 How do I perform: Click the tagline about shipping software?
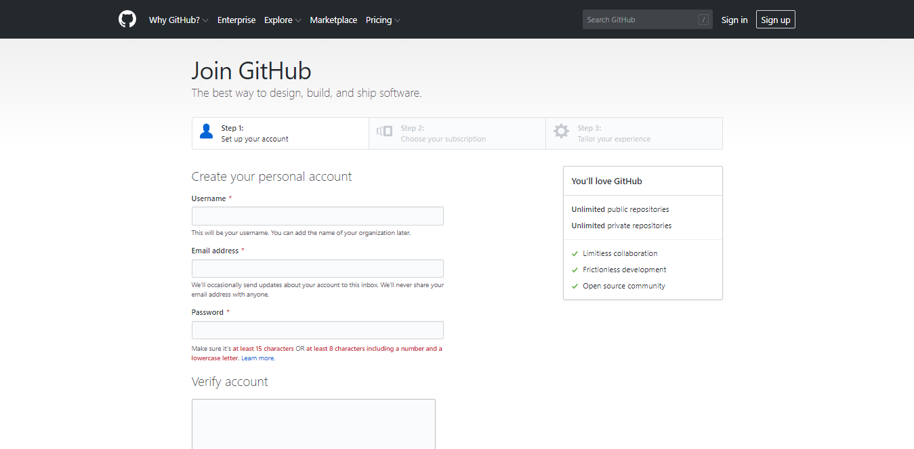pyautogui.click(x=307, y=93)
